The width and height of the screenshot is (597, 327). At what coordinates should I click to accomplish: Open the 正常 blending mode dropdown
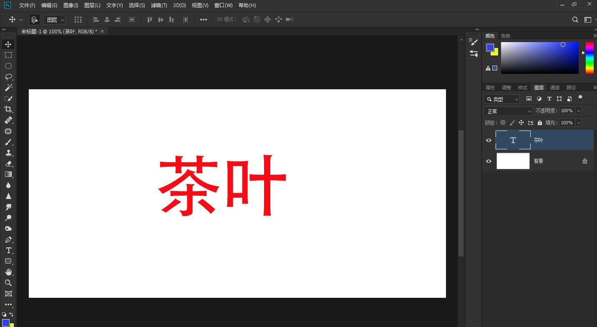click(x=508, y=111)
